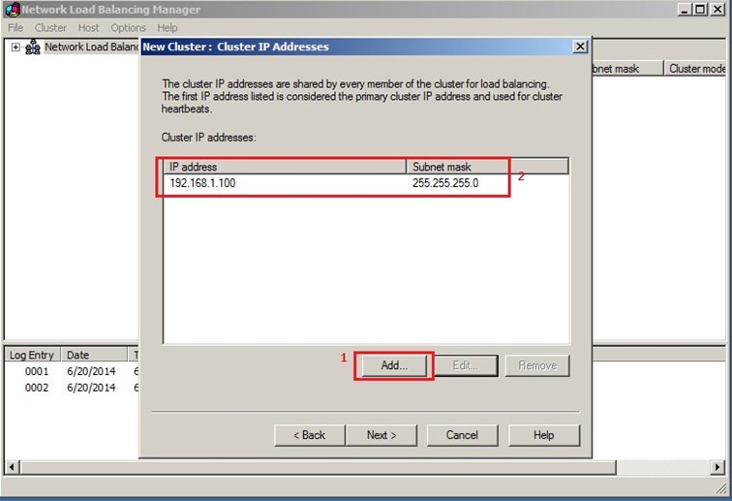
Task: Select log entry 0001
Action: (x=37, y=371)
